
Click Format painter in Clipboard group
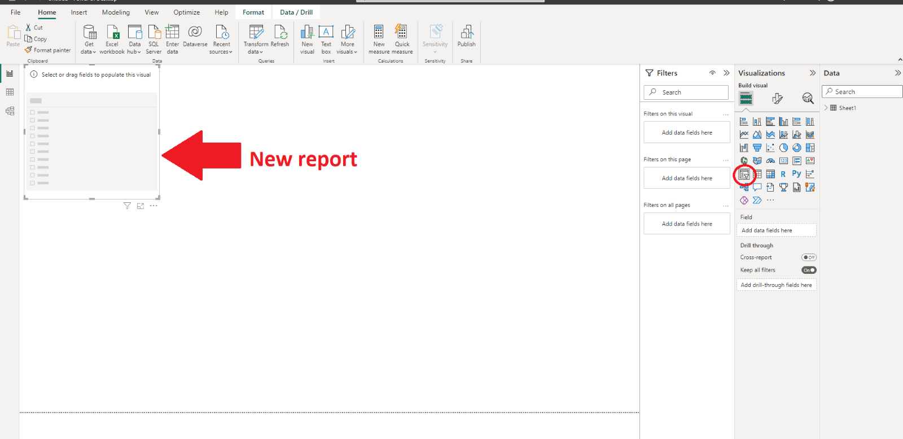48,50
